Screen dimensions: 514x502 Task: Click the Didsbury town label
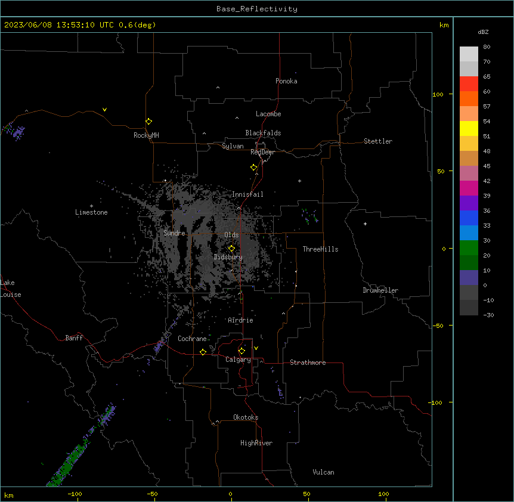(x=228, y=257)
